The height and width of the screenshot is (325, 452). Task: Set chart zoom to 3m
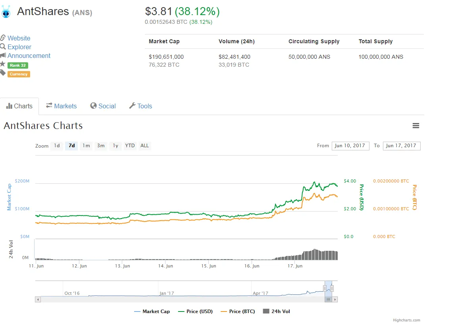point(101,146)
